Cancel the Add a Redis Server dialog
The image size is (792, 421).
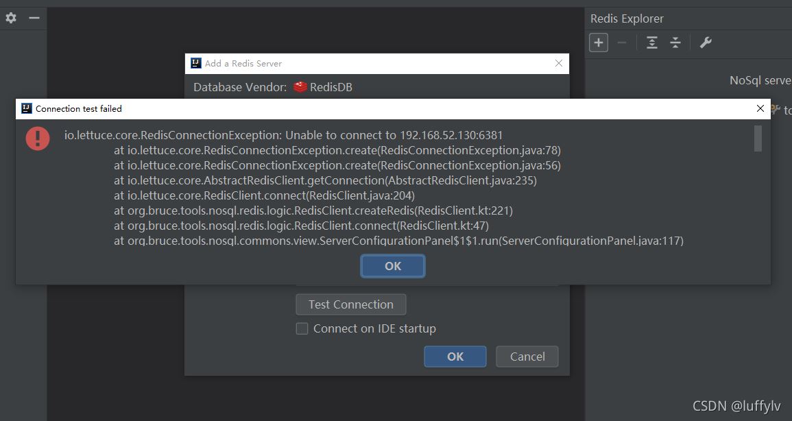click(527, 357)
